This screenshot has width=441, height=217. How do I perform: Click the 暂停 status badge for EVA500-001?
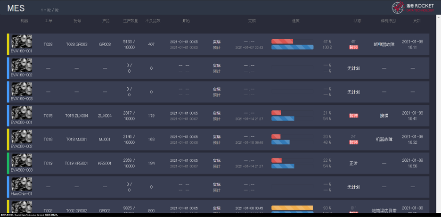(353, 116)
